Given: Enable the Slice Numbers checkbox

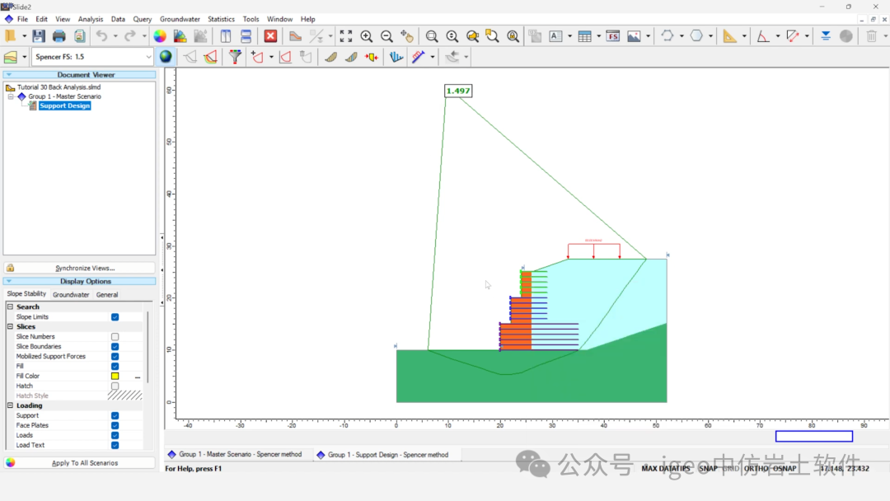Looking at the screenshot, I should pyautogui.click(x=115, y=337).
